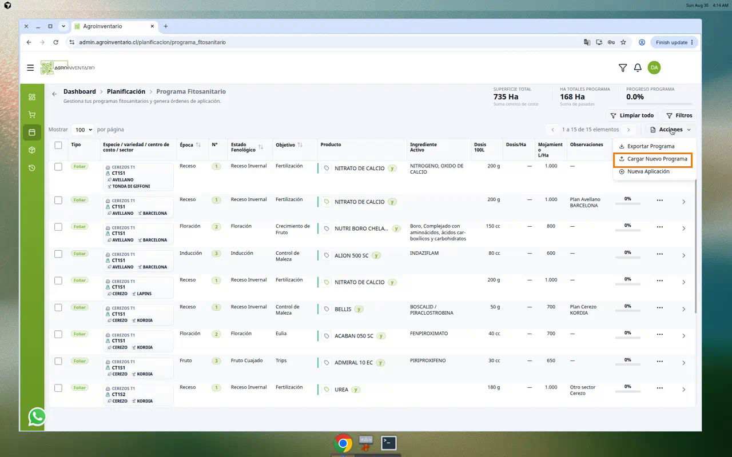Image resolution: width=732 pixels, height=457 pixels.
Task: Check the ALION 500 SC row checkbox
Action: (58, 254)
